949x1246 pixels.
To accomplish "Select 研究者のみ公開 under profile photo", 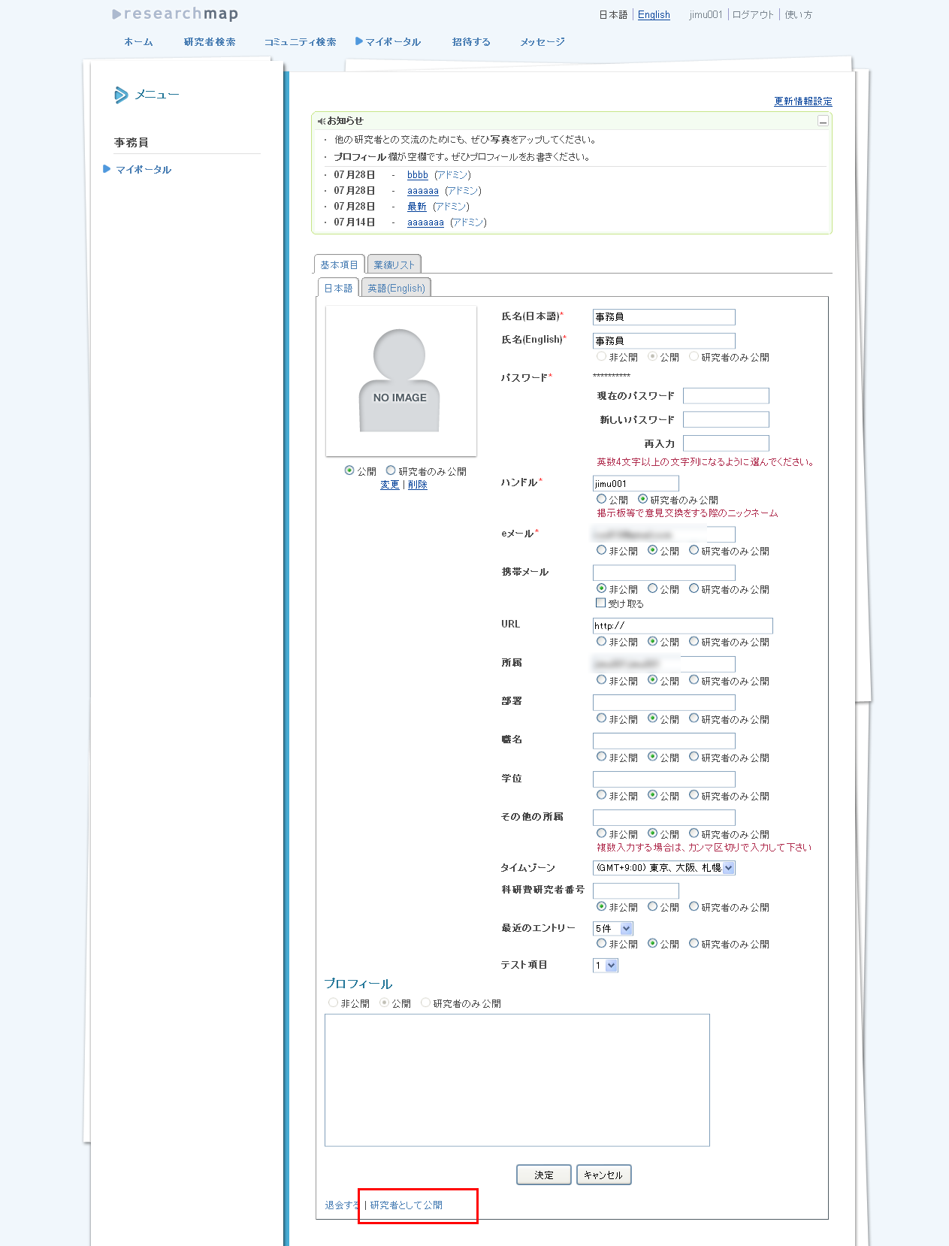I will pos(391,470).
